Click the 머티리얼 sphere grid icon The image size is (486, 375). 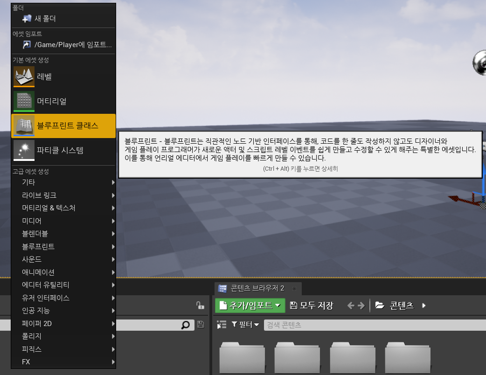click(24, 101)
